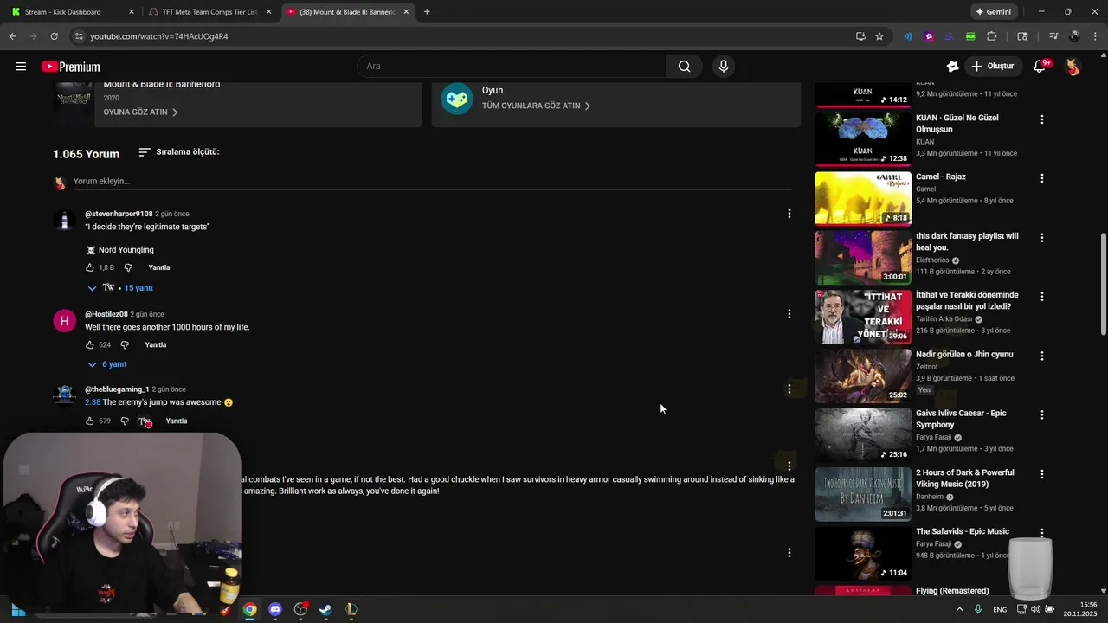Click Yanıtla under @stevenharper9108 comment
Screen dimensions: 1108x623
pyautogui.click(x=159, y=267)
